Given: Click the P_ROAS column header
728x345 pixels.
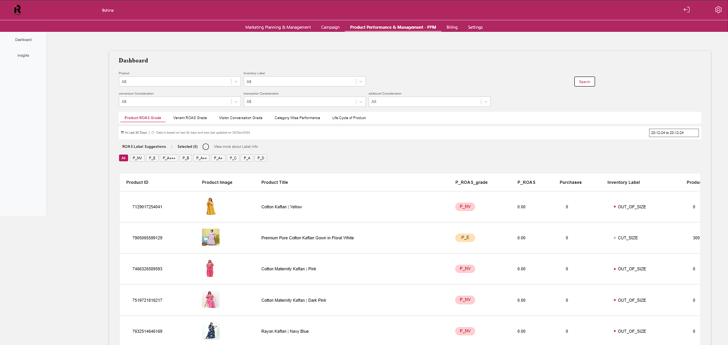Looking at the screenshot, I should coord(526,182).
